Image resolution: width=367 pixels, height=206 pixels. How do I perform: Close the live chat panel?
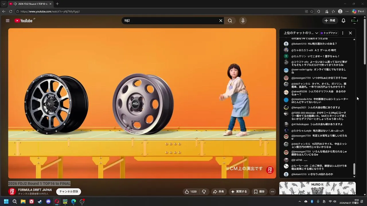[x=350, y=33]
